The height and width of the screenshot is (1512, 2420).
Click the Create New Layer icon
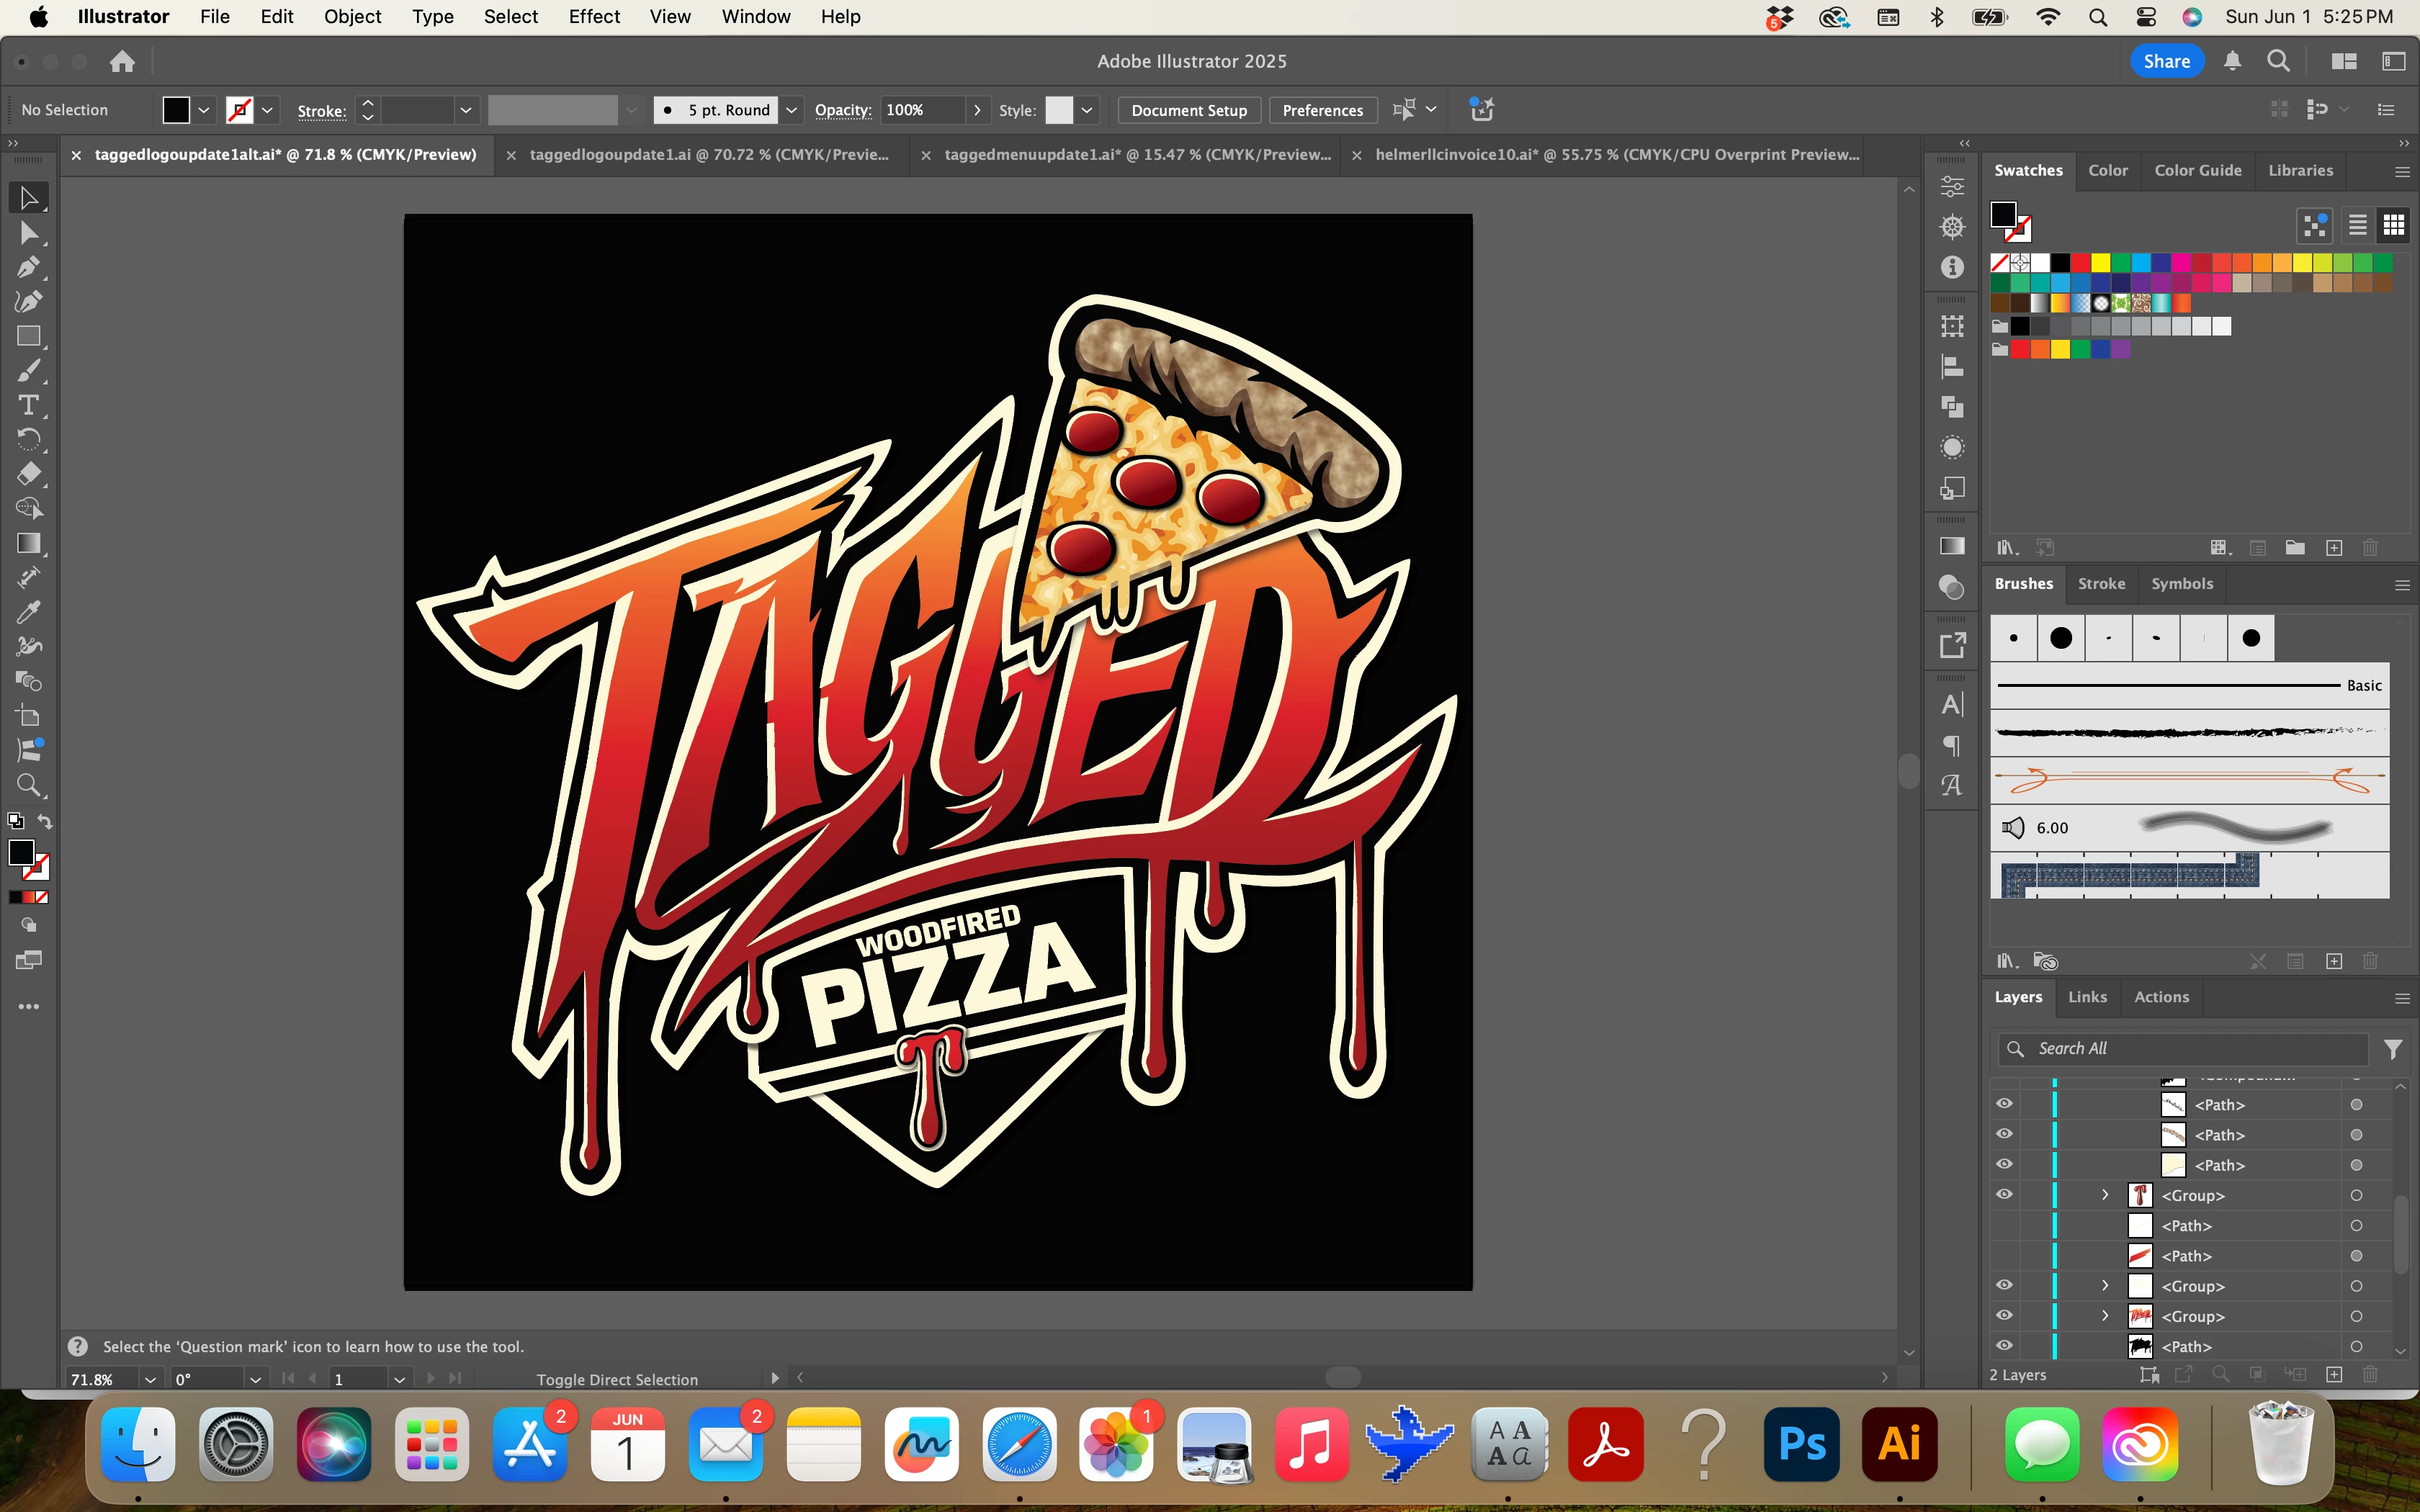pyautogui.click(x=2334, y=1375)
